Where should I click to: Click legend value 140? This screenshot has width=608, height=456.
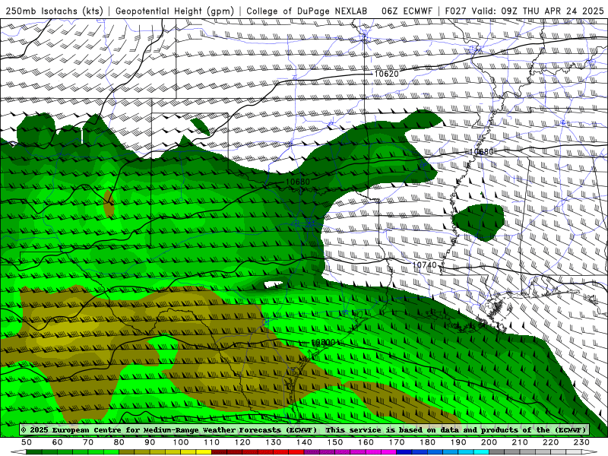coord(304,442)
